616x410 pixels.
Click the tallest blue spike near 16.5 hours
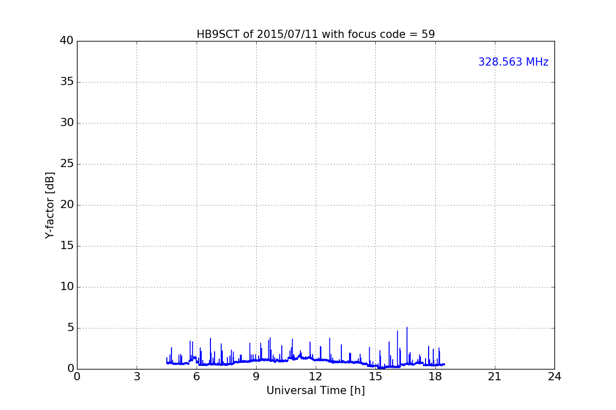coord(407,345)
